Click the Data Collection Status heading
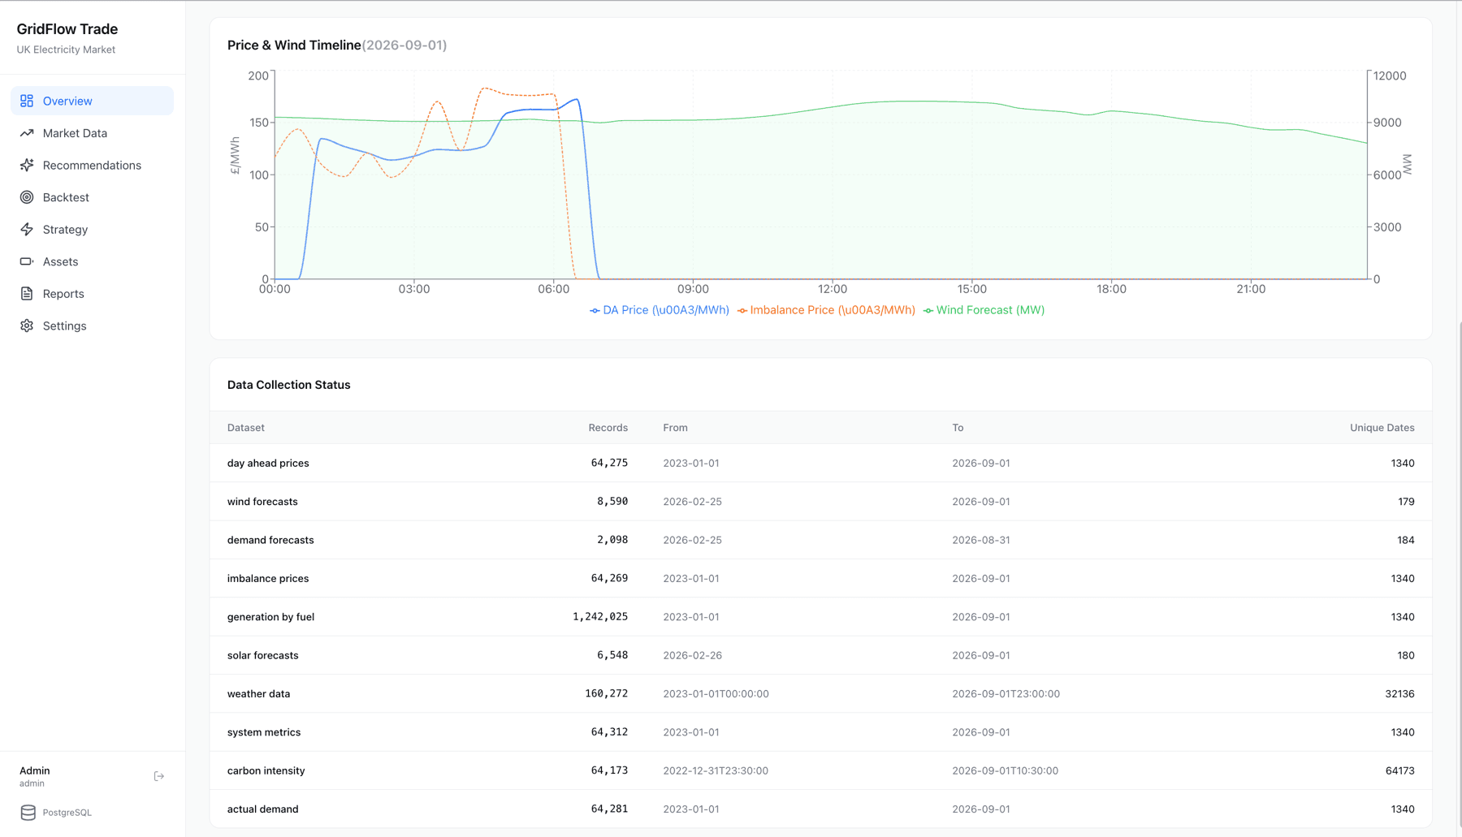The width and height of the screenshot is (1462, 837). [289, 385]
